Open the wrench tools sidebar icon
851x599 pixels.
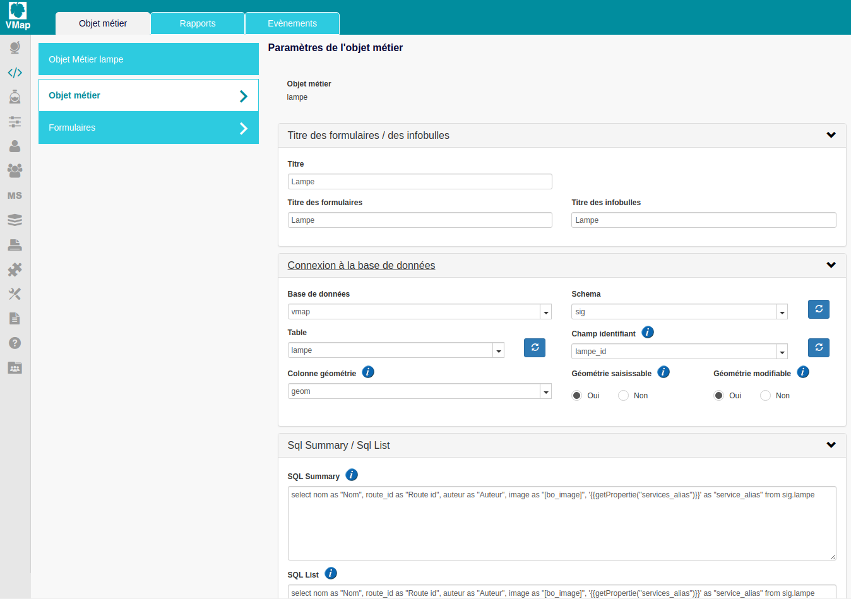point(15,294)
